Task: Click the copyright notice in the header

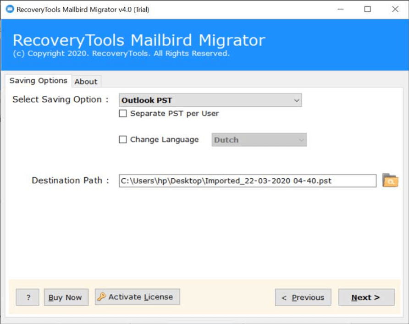Action: tap(122, 54)
